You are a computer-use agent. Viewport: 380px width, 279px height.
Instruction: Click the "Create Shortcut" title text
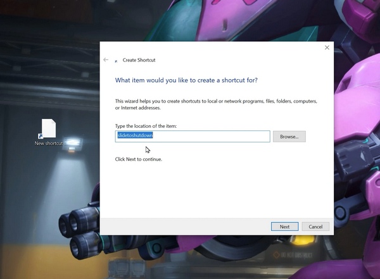(x=139, y=60)
